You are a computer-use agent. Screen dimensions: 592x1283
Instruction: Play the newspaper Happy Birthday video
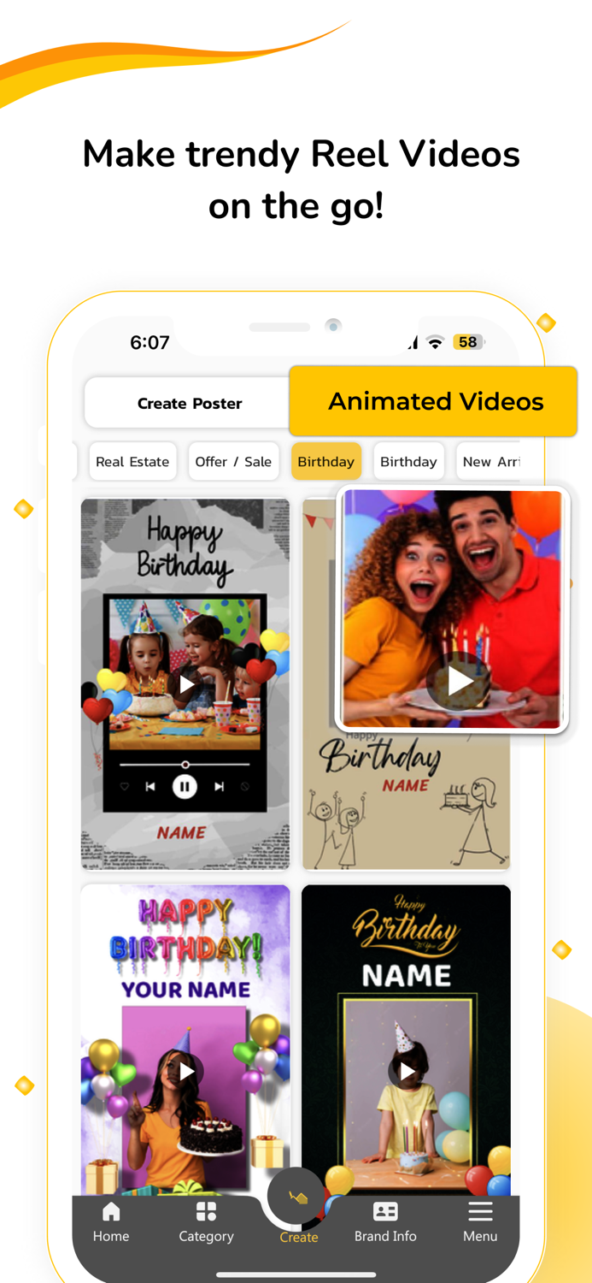[186, 683]
